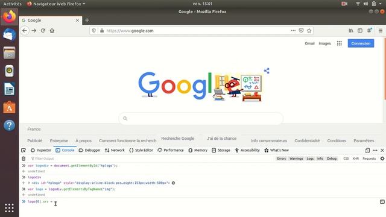386x217 pixels.
Task: Bookmark this page with the star
Action: [309, 31]
